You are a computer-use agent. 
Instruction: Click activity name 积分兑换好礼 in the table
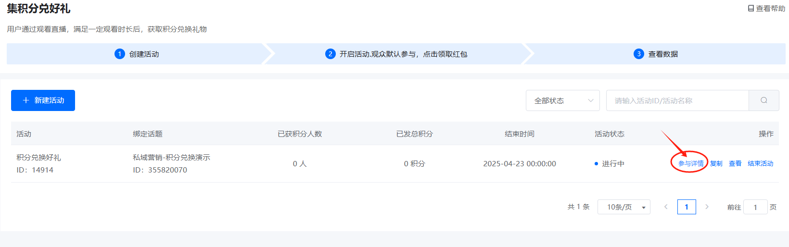point(38,158)
